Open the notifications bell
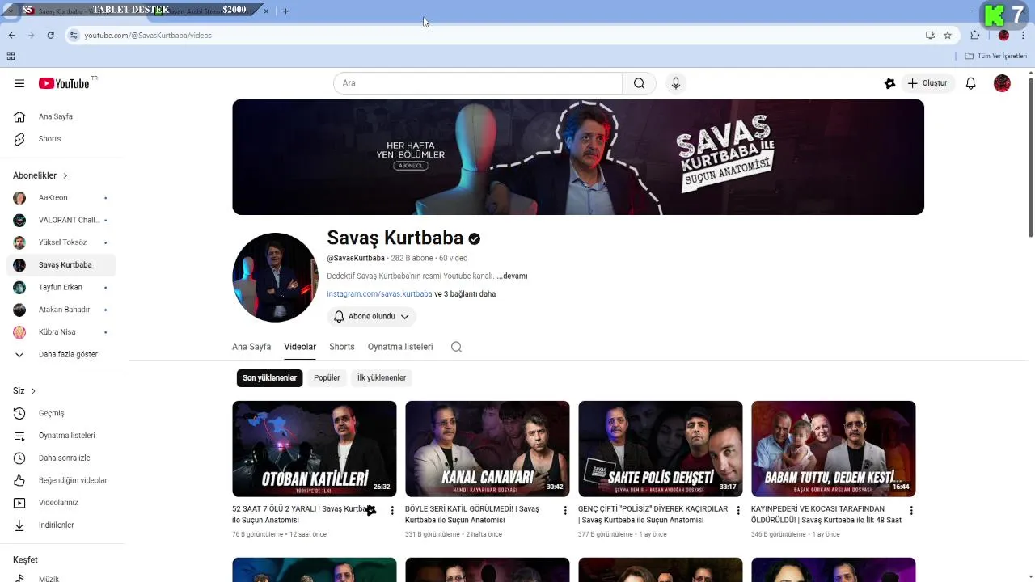This screenshot has height=582, width=1035. point(971,83)
